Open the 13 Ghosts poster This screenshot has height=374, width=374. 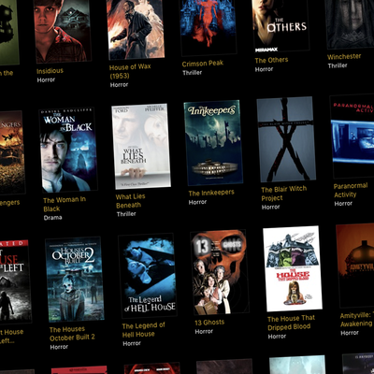coord(220,272)
